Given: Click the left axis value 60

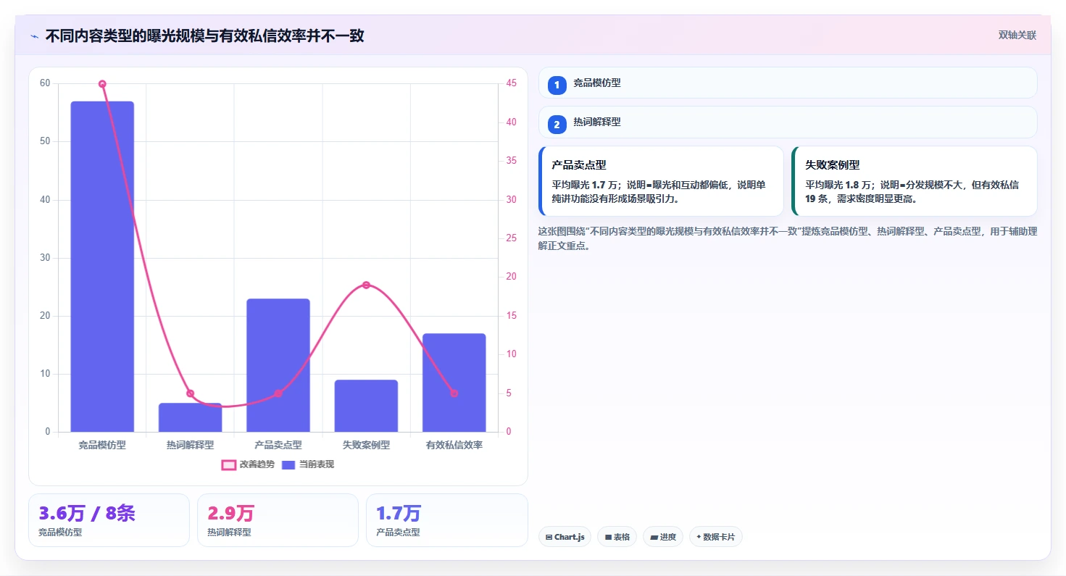Looking at the screenshot, I should pos(45,83).
